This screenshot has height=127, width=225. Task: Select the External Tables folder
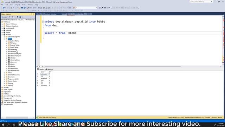click(x=15, y=45)
